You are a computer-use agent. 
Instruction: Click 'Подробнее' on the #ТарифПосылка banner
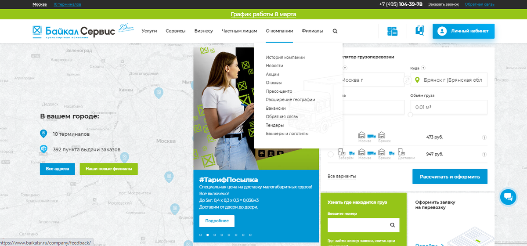217,221
